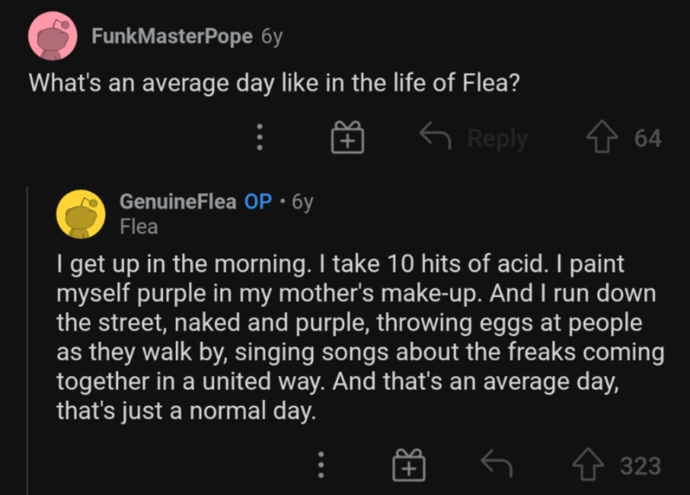The height and width of the screenshot is (495, 690).
Task: Click the 6y timestamp beside GenuineFlea
Action: coord(302,202)
